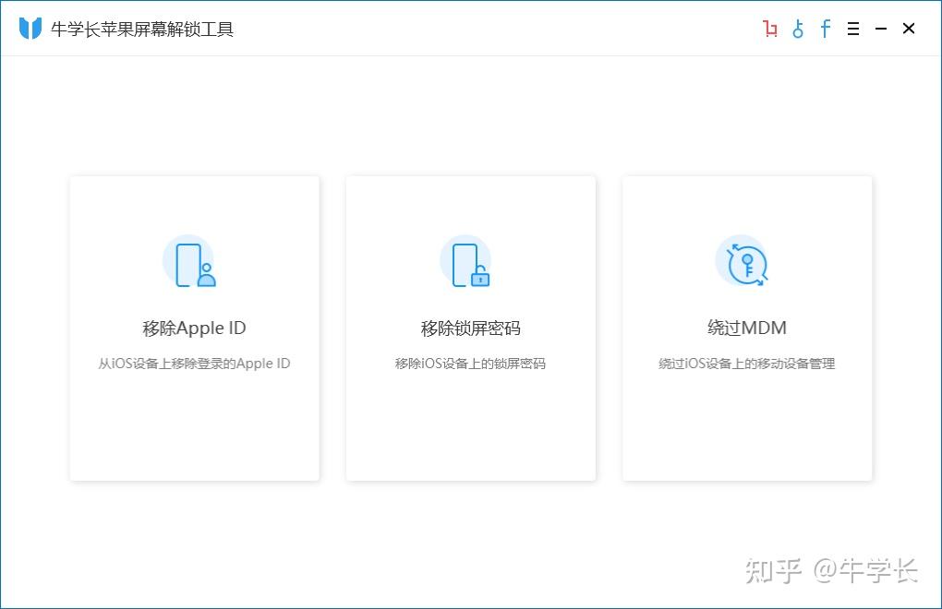The image size is (942, 609).
Task: Open the hamburger menu
Action: tap(853, 29)
